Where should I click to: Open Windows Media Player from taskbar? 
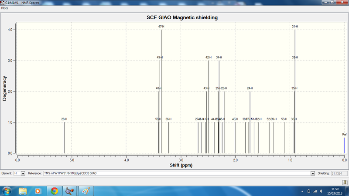(x=38, y=191)
